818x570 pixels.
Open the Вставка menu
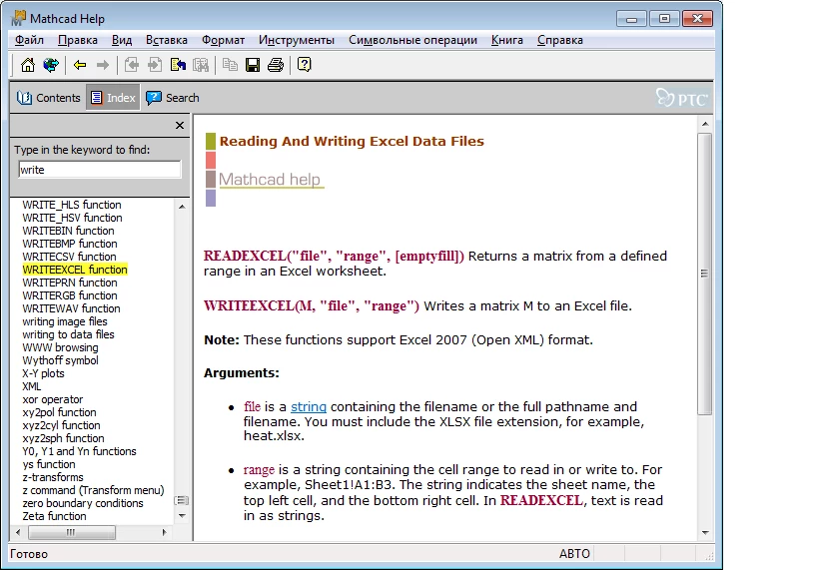167,40
